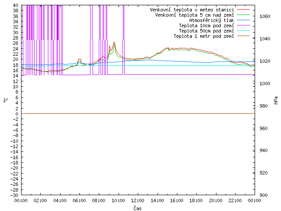Viewport: 281px width, 211px height.
Task: Click the pressure value '980'
Action: 263,106
